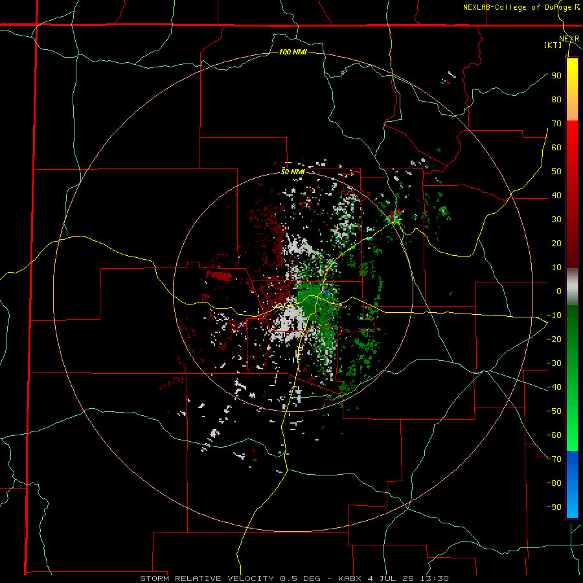Screen dimensions: 583x583
Task: Click the -80 value on the velocity scale
Action: pyautogui.click(x=554, y=483)
